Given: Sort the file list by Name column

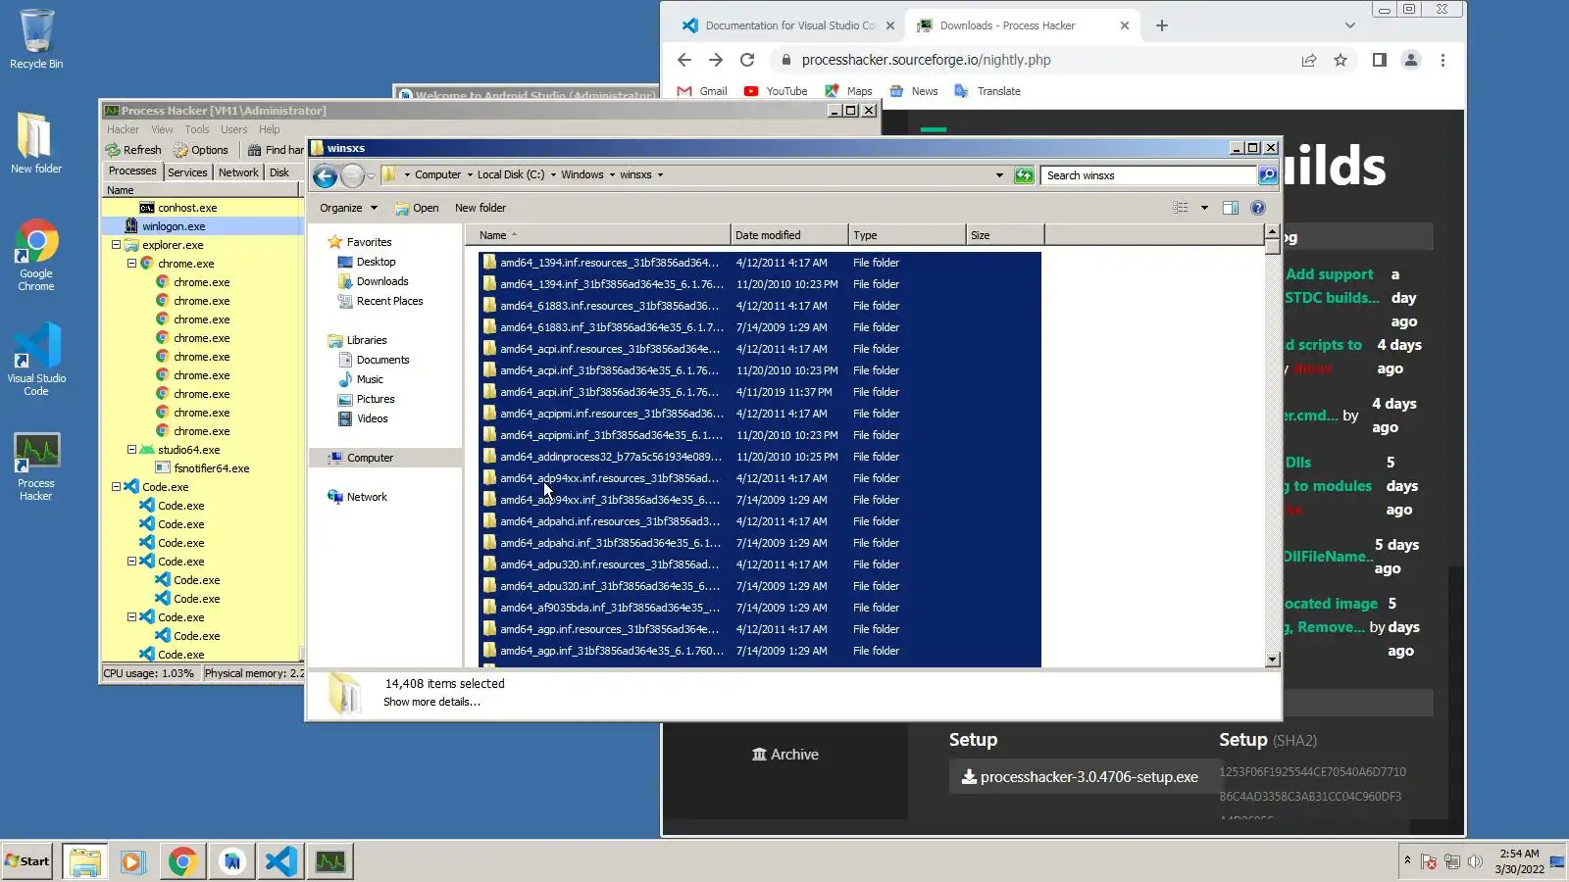Looking at the screenshot, I should 598,235.
